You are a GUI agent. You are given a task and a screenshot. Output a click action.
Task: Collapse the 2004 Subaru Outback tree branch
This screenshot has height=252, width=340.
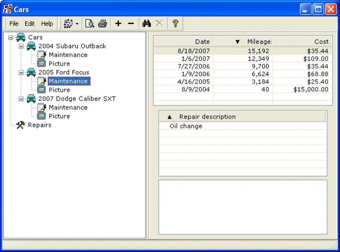pos(21,46)
